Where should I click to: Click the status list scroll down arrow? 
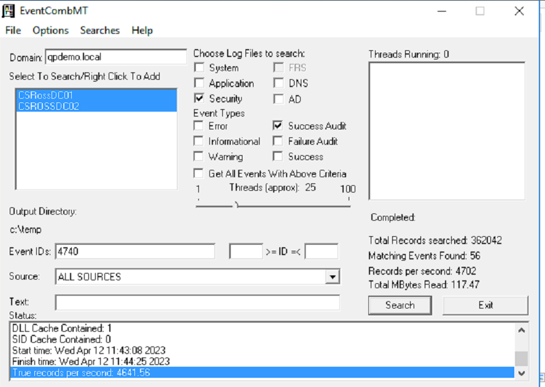click(x=521, y=373)
